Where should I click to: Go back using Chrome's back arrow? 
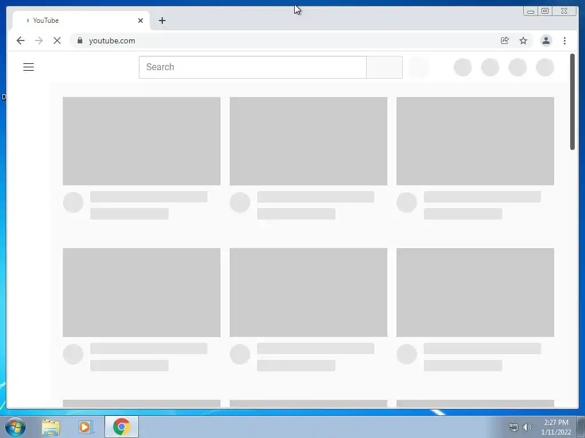coord(21,40)
